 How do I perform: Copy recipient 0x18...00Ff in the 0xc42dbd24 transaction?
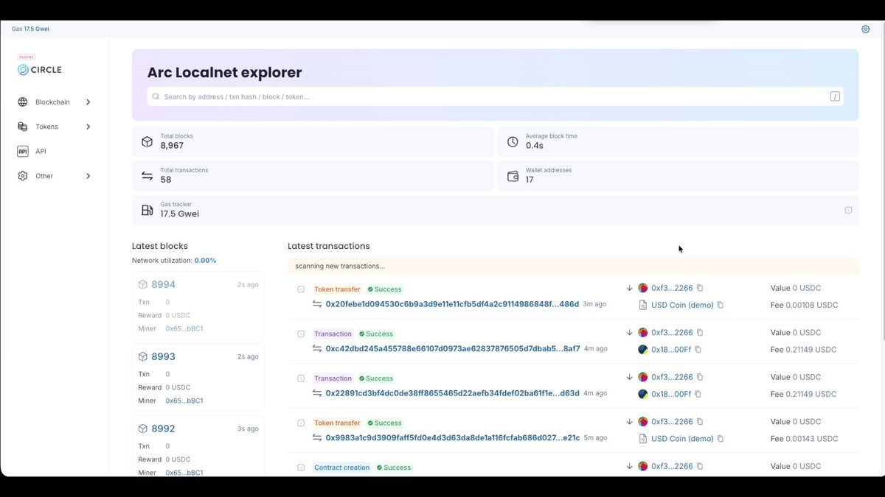(x=698, y=350)
